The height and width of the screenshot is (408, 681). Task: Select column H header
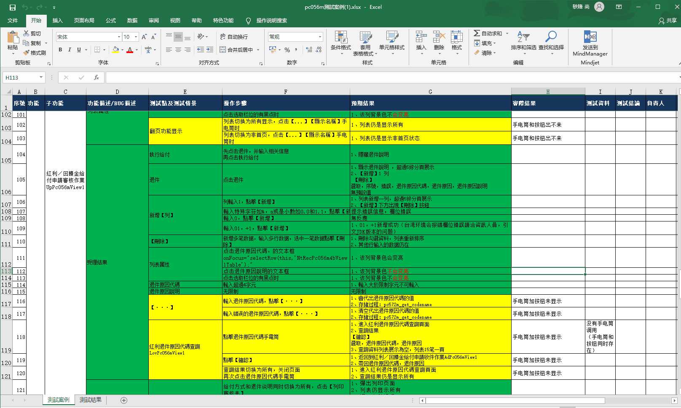tap(548, 91)
